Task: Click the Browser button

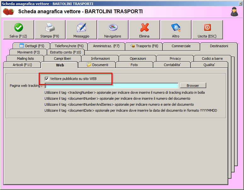Action: (193, 86)
